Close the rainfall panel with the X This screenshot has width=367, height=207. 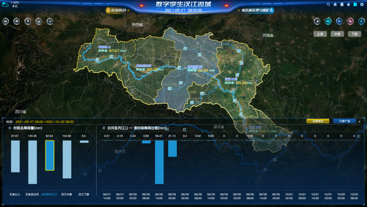tap(359, 122)
